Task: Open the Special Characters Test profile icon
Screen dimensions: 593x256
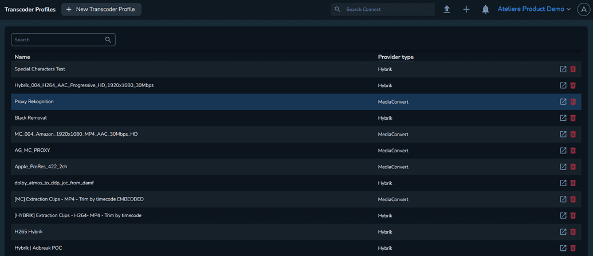Action: tap(563, 69)
